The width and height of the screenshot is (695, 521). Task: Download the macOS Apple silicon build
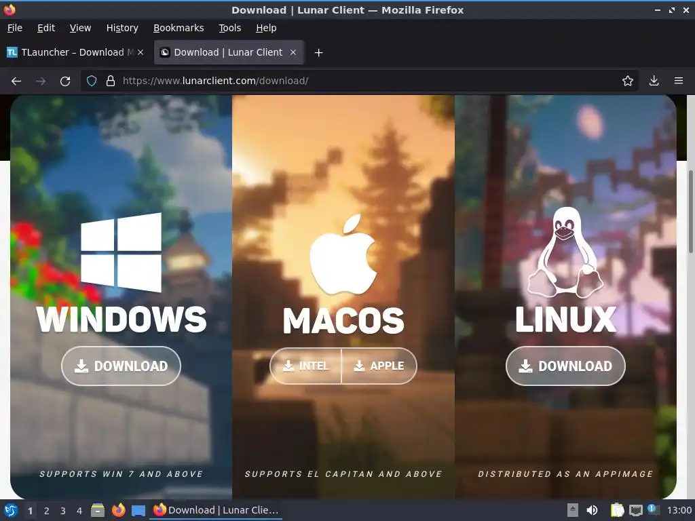[379, 366]
